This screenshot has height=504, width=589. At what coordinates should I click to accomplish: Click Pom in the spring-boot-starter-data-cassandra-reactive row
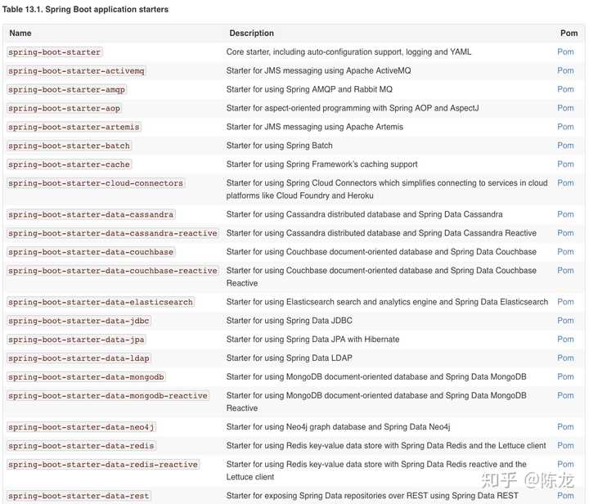[565, 233]
